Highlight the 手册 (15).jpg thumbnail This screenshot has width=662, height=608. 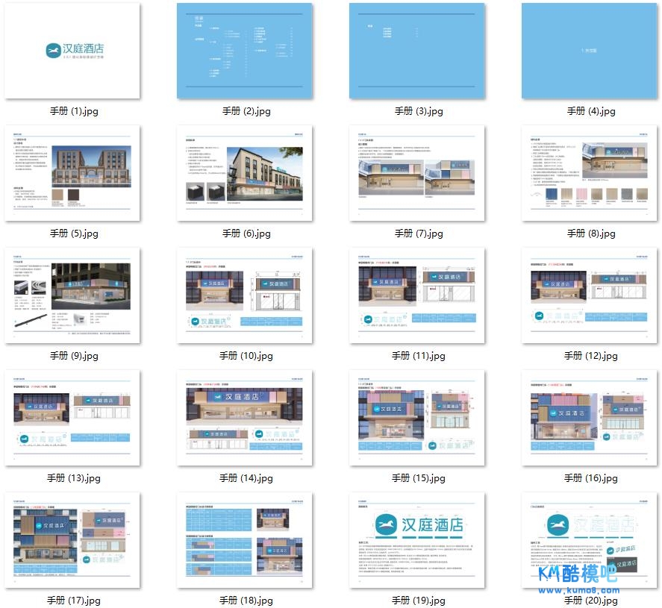tap(417, 418)
